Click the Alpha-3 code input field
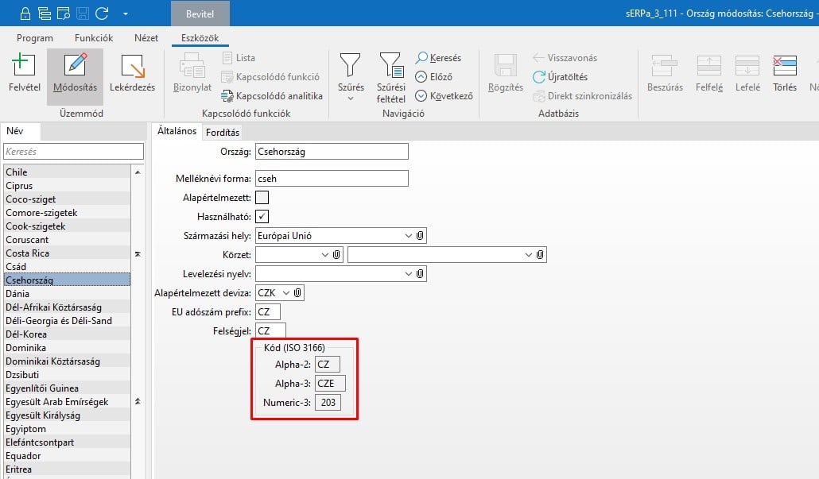Screen dimensions: 819x479 pos(330,384)
